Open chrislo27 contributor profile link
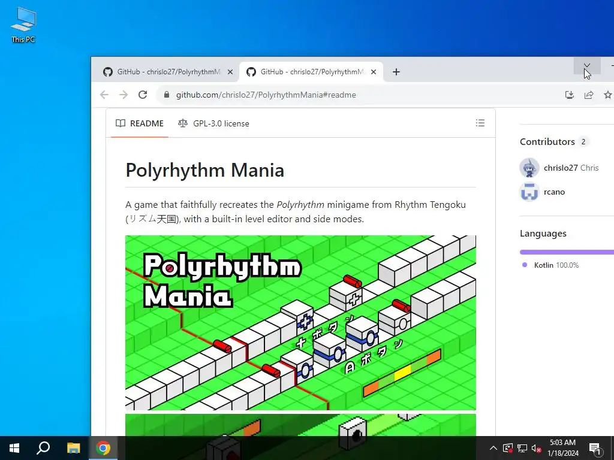The height and width of the screenshot is (460, 614). click(x=561, y=168)
